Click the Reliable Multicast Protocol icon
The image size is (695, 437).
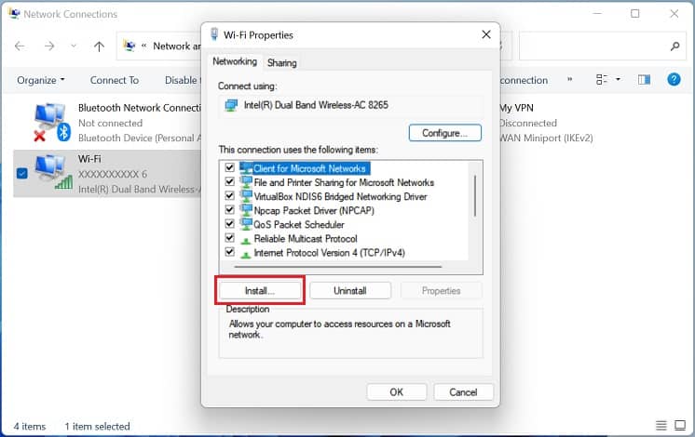(246, 241)
